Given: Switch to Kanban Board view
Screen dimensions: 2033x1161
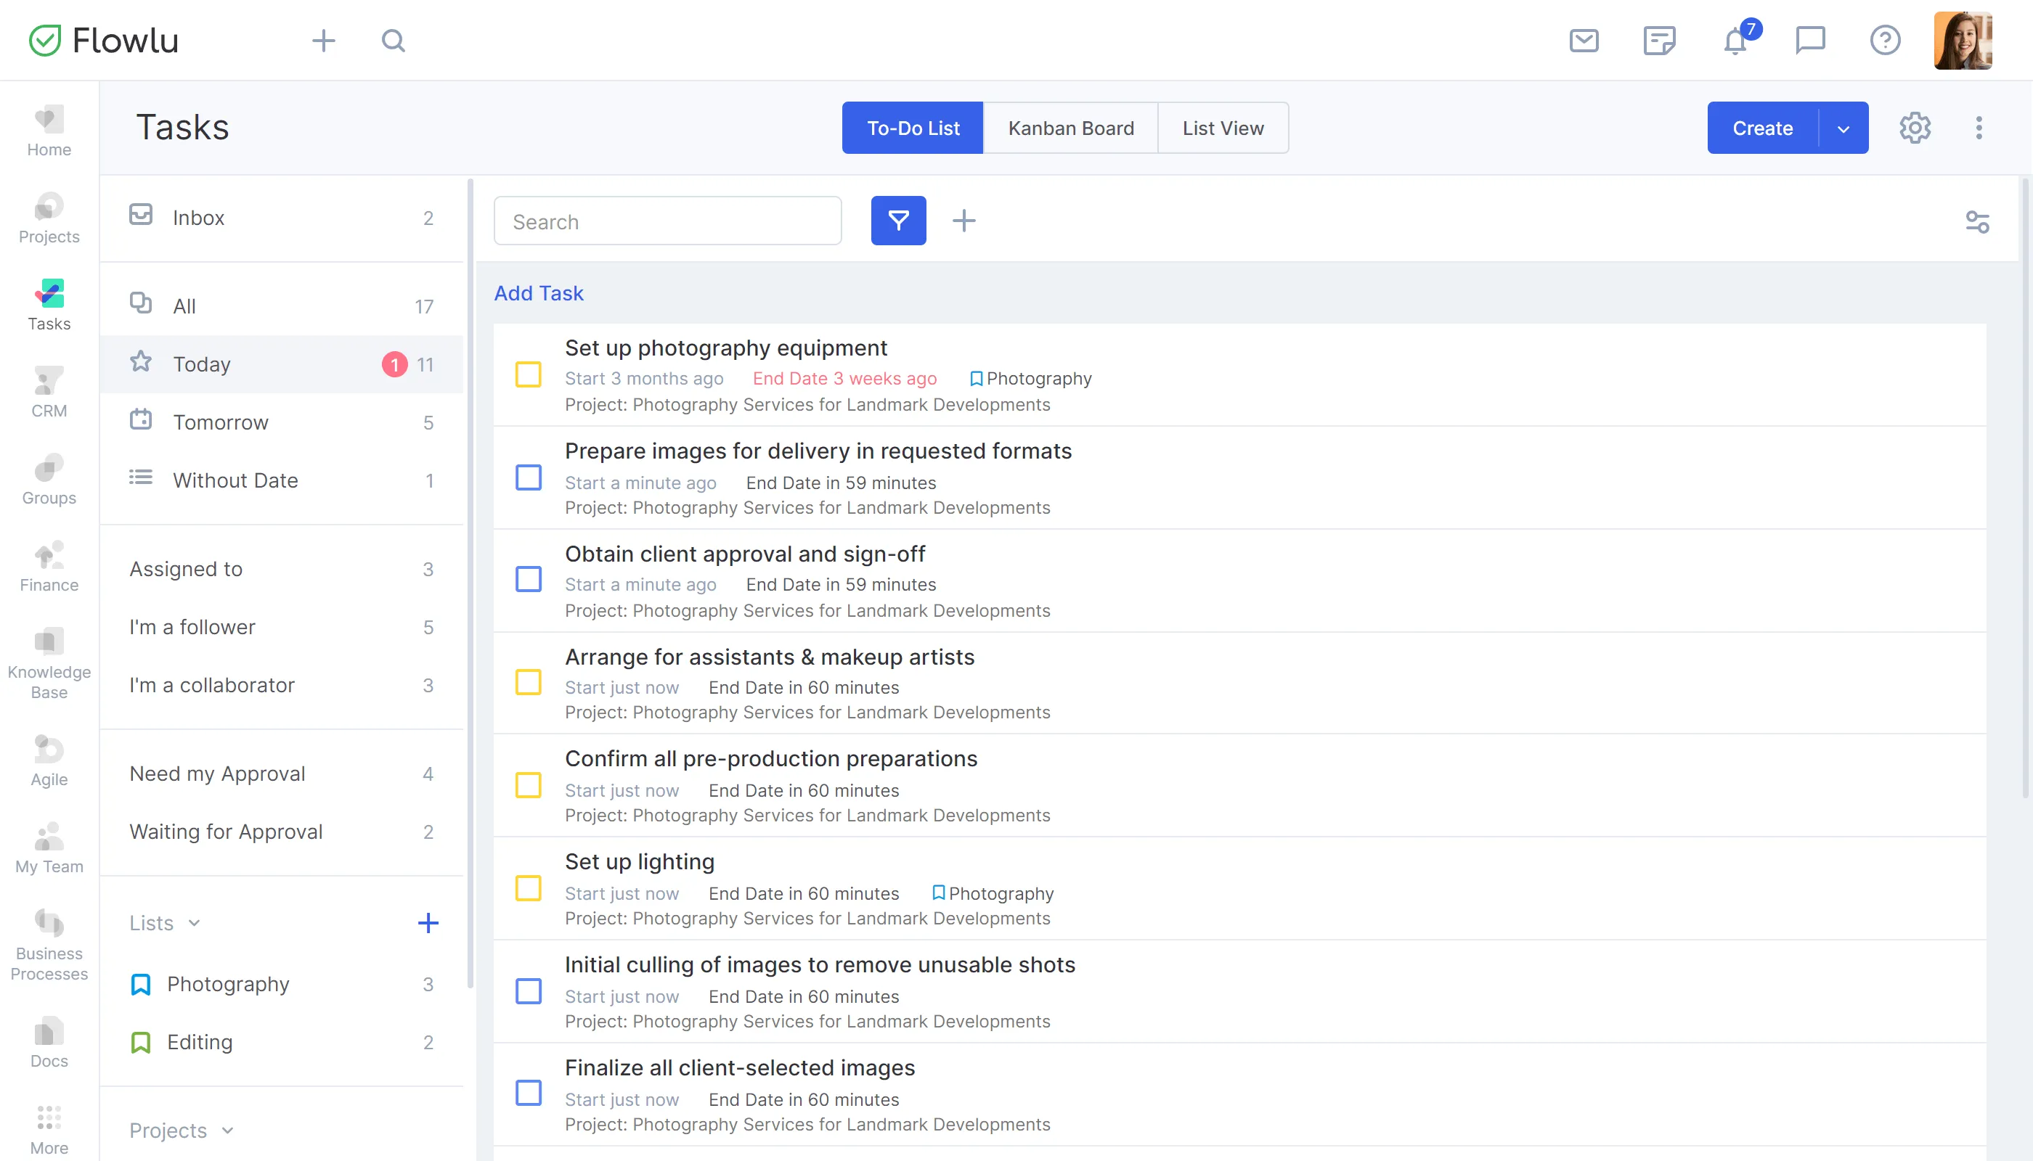Looking at the screenshot, I should point(1071,128).
